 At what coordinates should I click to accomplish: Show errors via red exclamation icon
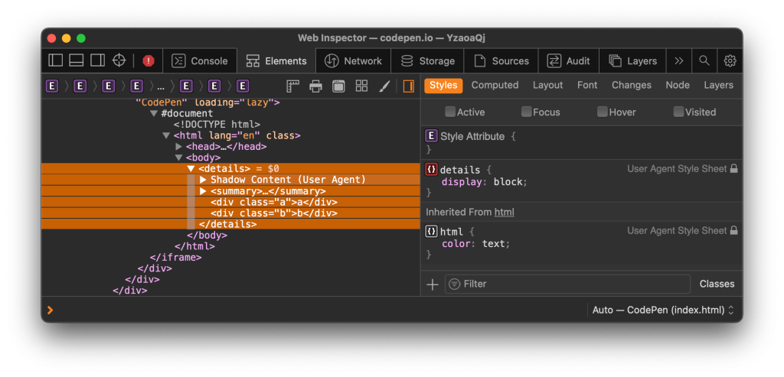[x=149, y=61]
